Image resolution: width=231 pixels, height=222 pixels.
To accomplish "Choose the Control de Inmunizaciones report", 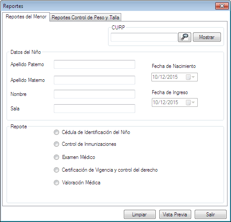I will (56, 144).
